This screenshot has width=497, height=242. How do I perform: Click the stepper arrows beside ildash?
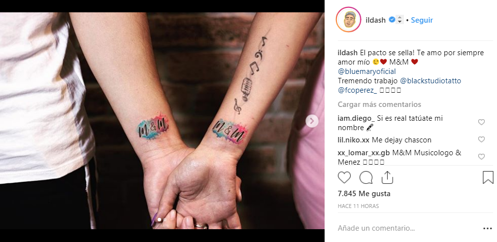point(400,20)
